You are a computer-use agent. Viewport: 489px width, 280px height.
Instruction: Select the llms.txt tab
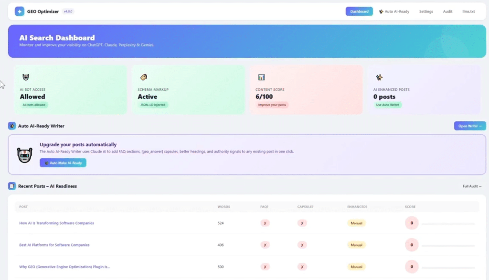[468, 11]
